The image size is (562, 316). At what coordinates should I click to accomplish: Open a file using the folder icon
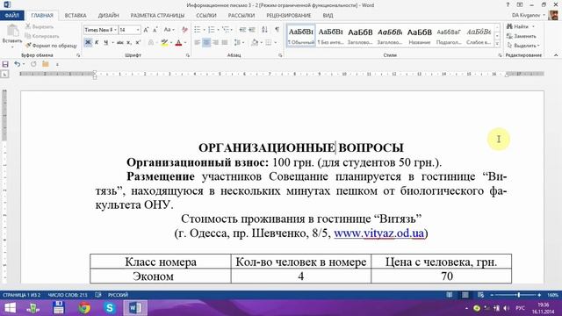(x=45, y=64)
